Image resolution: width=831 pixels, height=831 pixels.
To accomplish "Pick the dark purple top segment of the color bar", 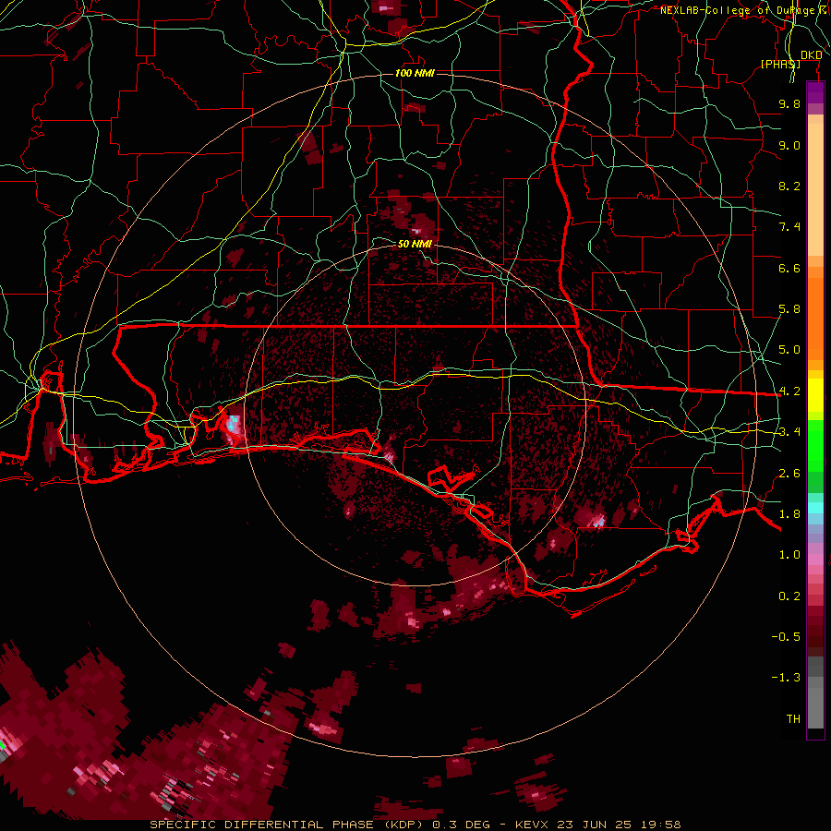I will coord(815,92).
